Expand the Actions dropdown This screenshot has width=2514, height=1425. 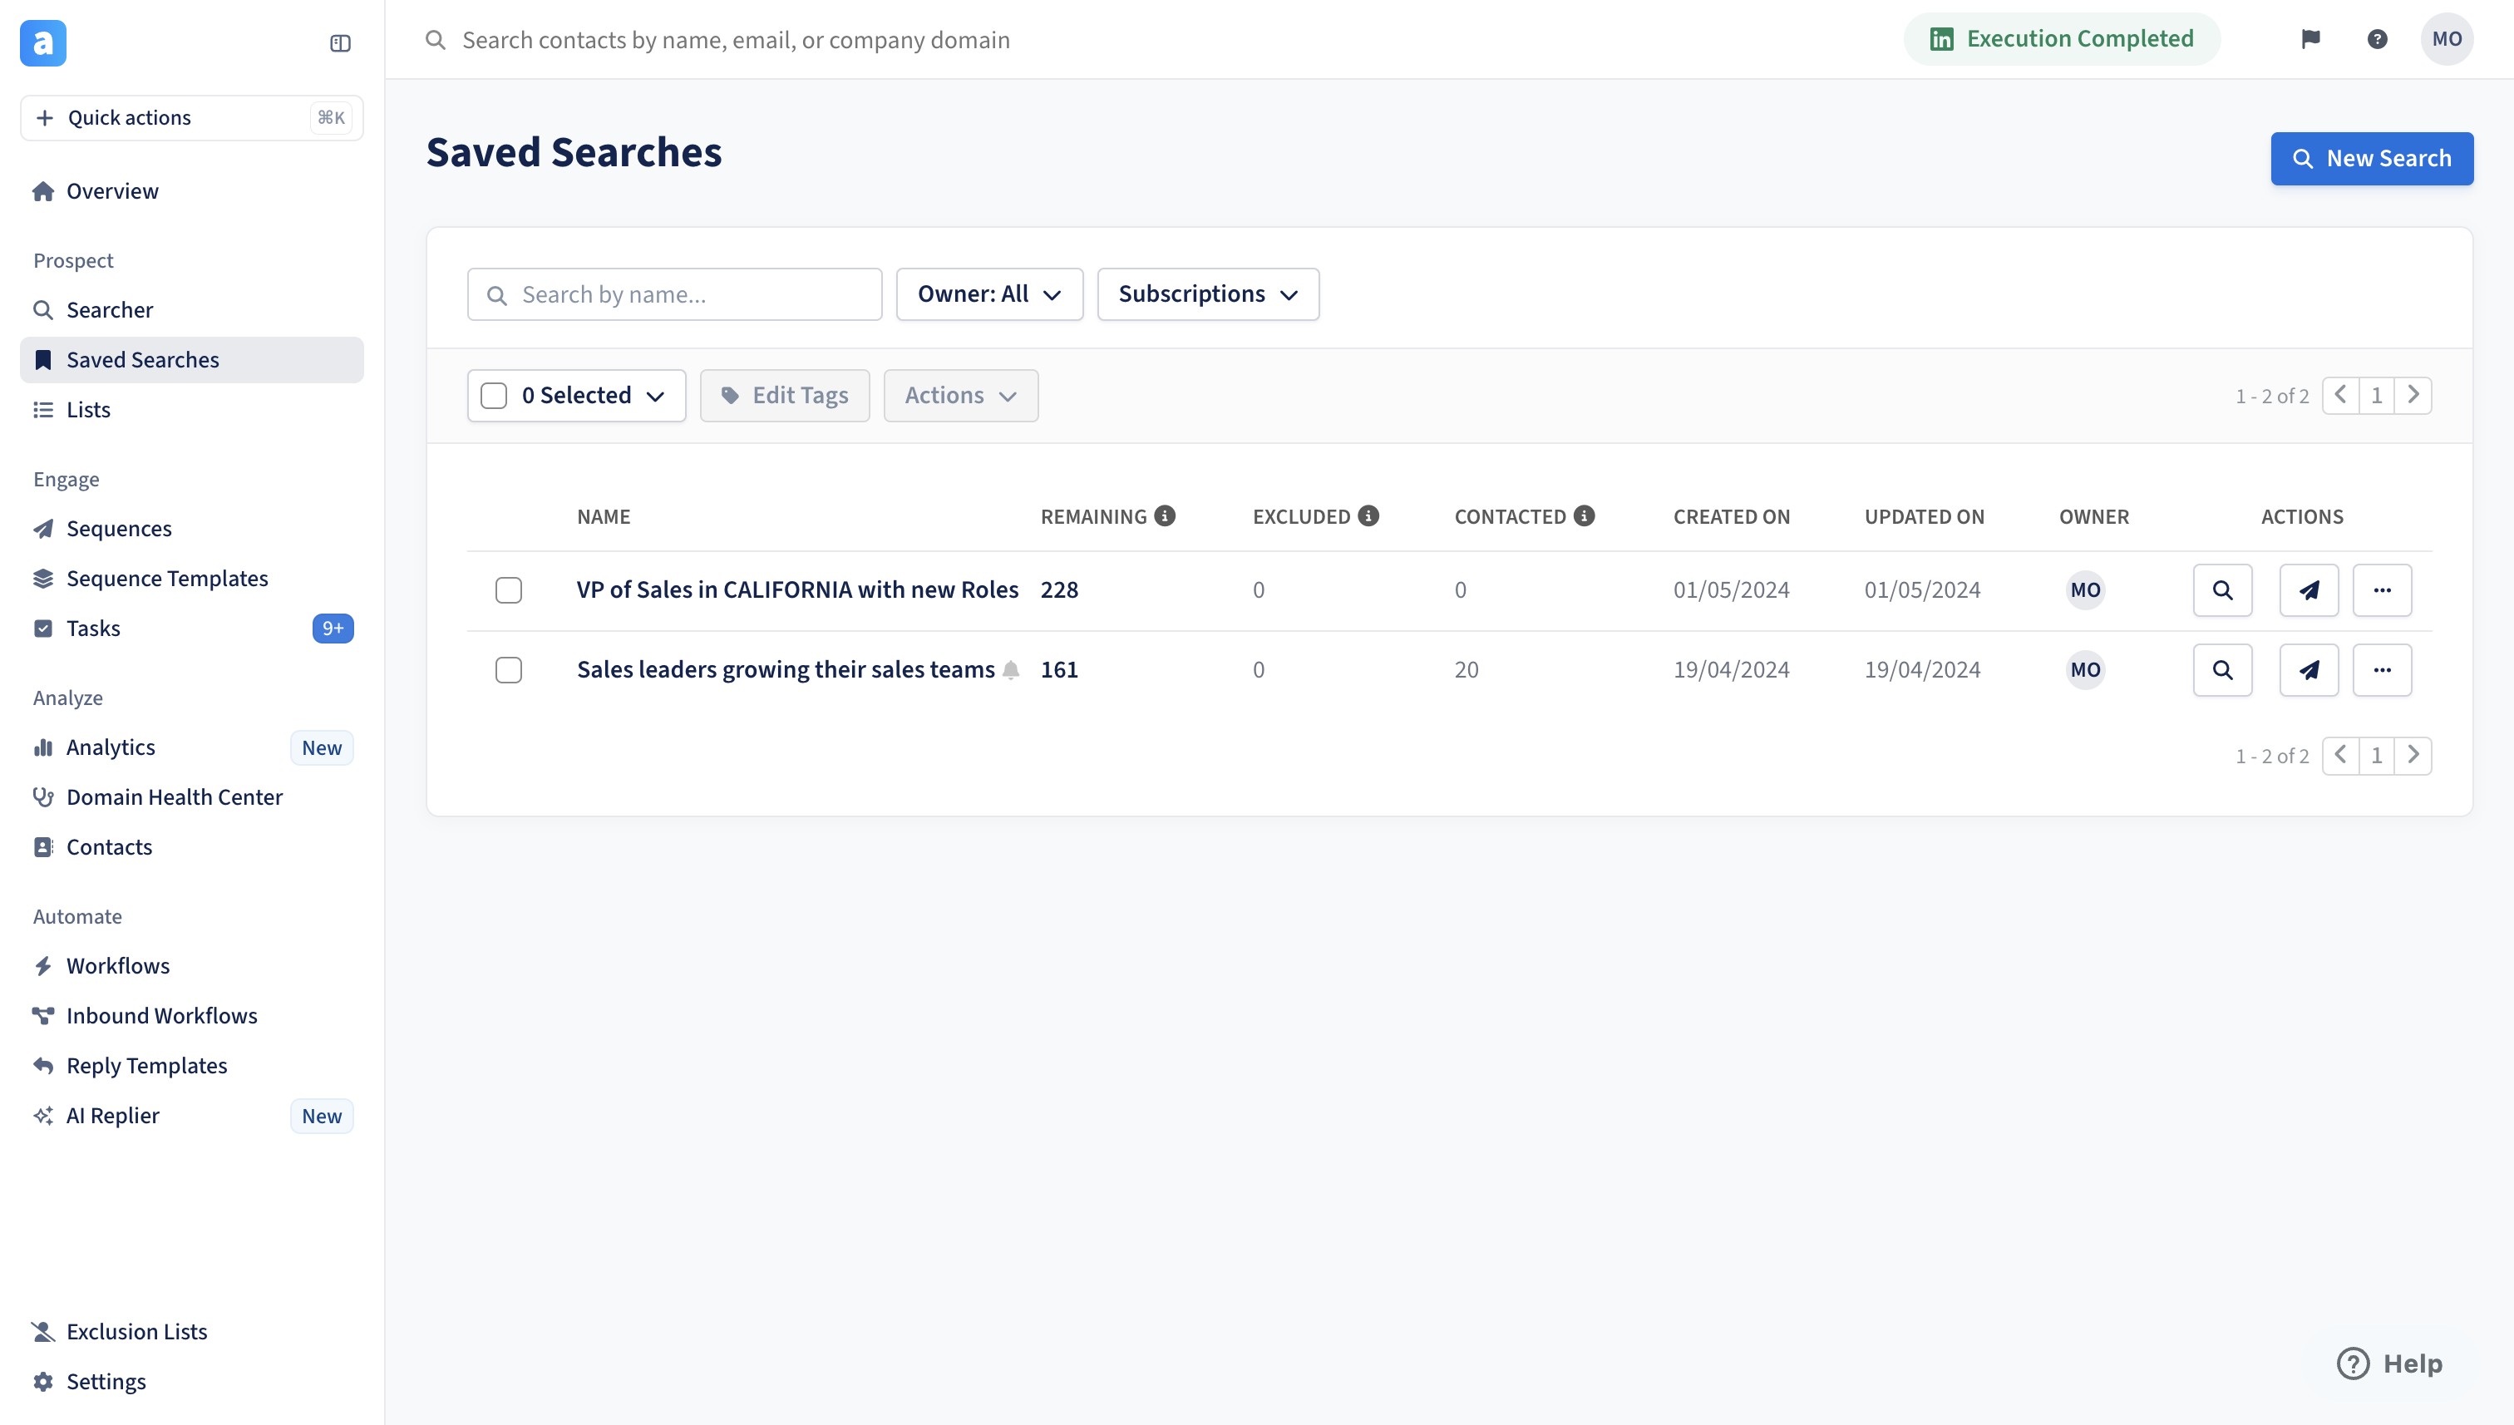960,396
